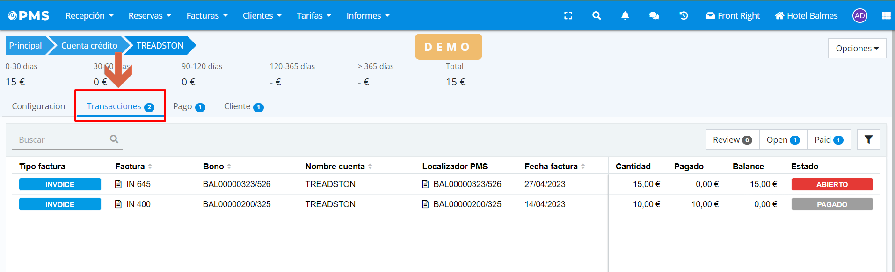Click the funnel filter icon
The width and height of the screenshot is (895, 272).
tap(868, 139)
